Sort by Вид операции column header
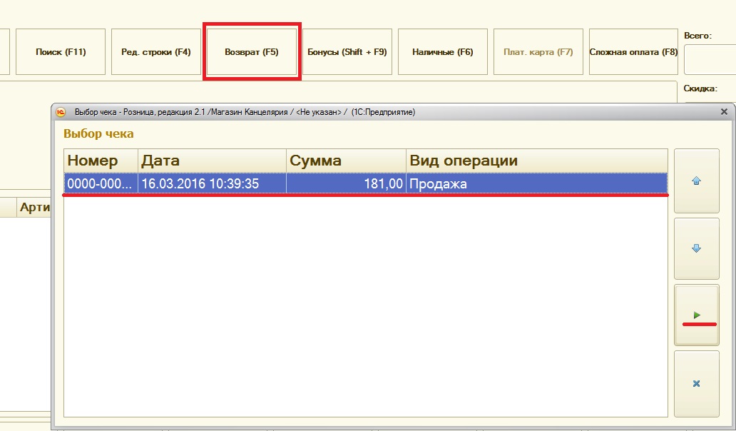The image size is (736, 431). coord(537,161)
